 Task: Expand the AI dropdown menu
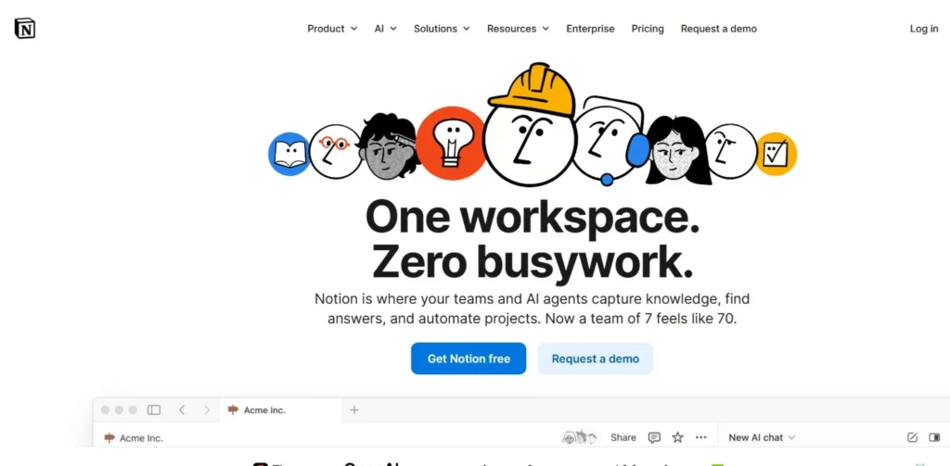tap(385, 29)
